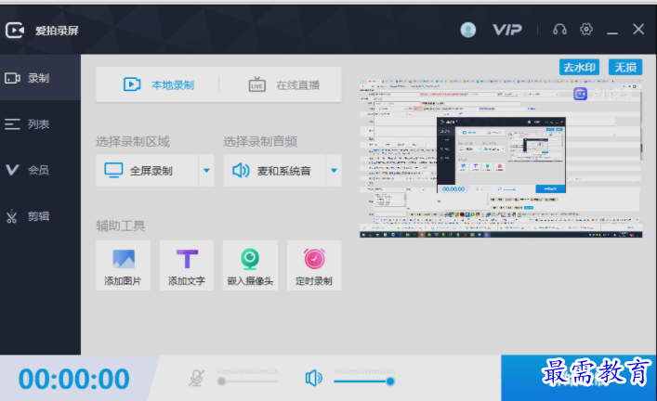Click the 00:00:00 recording timer
Image resolution: width=657 pixels, height=401 pixels.
[74, 379]
